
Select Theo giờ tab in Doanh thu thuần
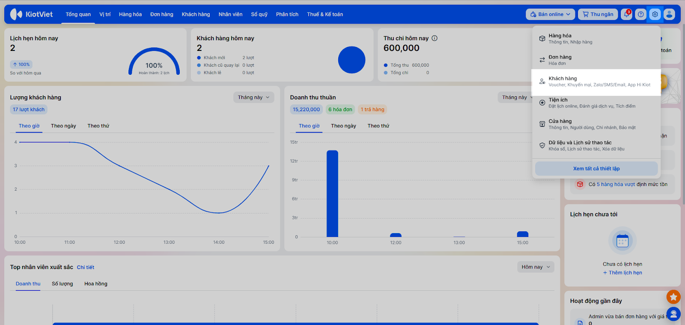pos(309,126)
